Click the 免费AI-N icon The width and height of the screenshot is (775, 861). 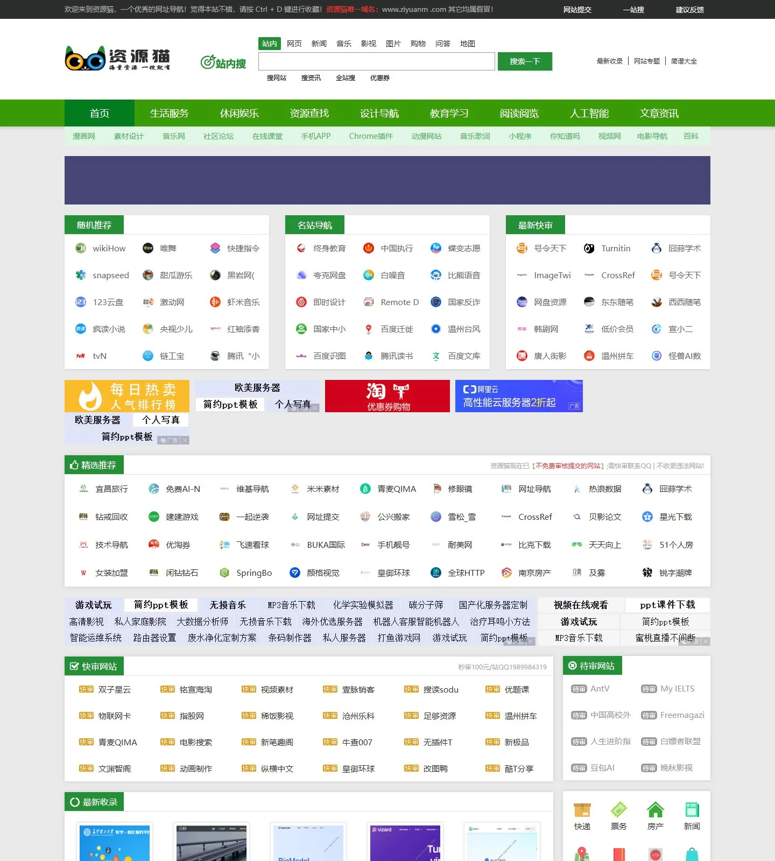(x=154, y=489)
